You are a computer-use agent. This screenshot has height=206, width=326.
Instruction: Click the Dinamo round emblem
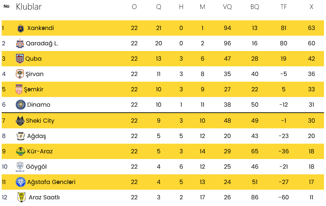coord(21,105)
